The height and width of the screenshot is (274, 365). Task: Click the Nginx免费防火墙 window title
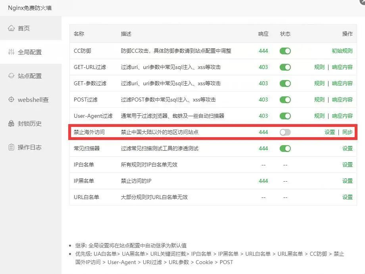(30, 8)
